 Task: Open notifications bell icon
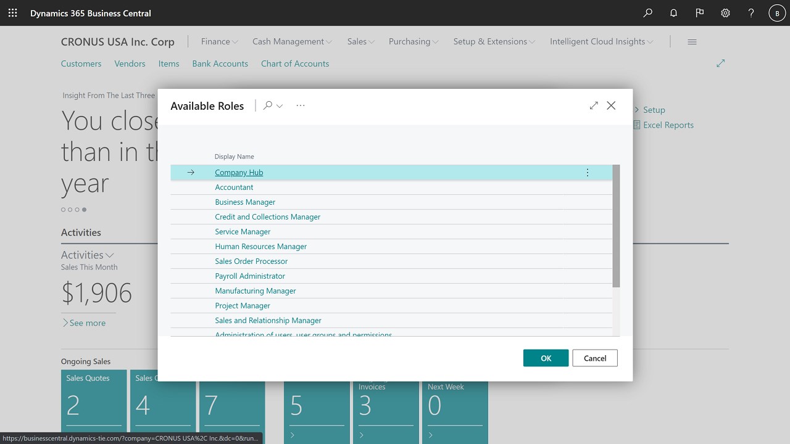(x=673, y=13)
